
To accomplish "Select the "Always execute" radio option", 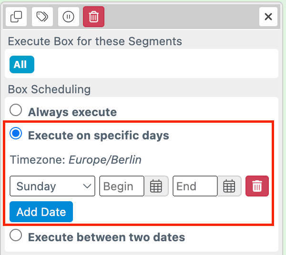I will [16, 111].
